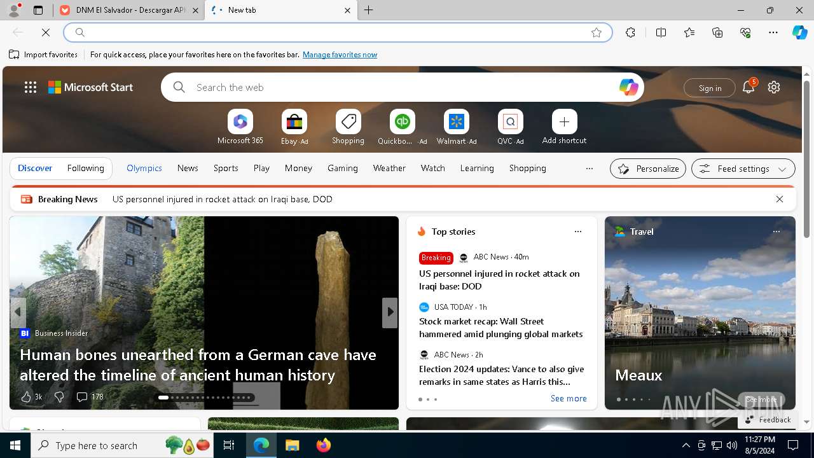The height and width of the screenshot is (458, 814).
Task: Open Windows Start menu
Action: point(15,445)
